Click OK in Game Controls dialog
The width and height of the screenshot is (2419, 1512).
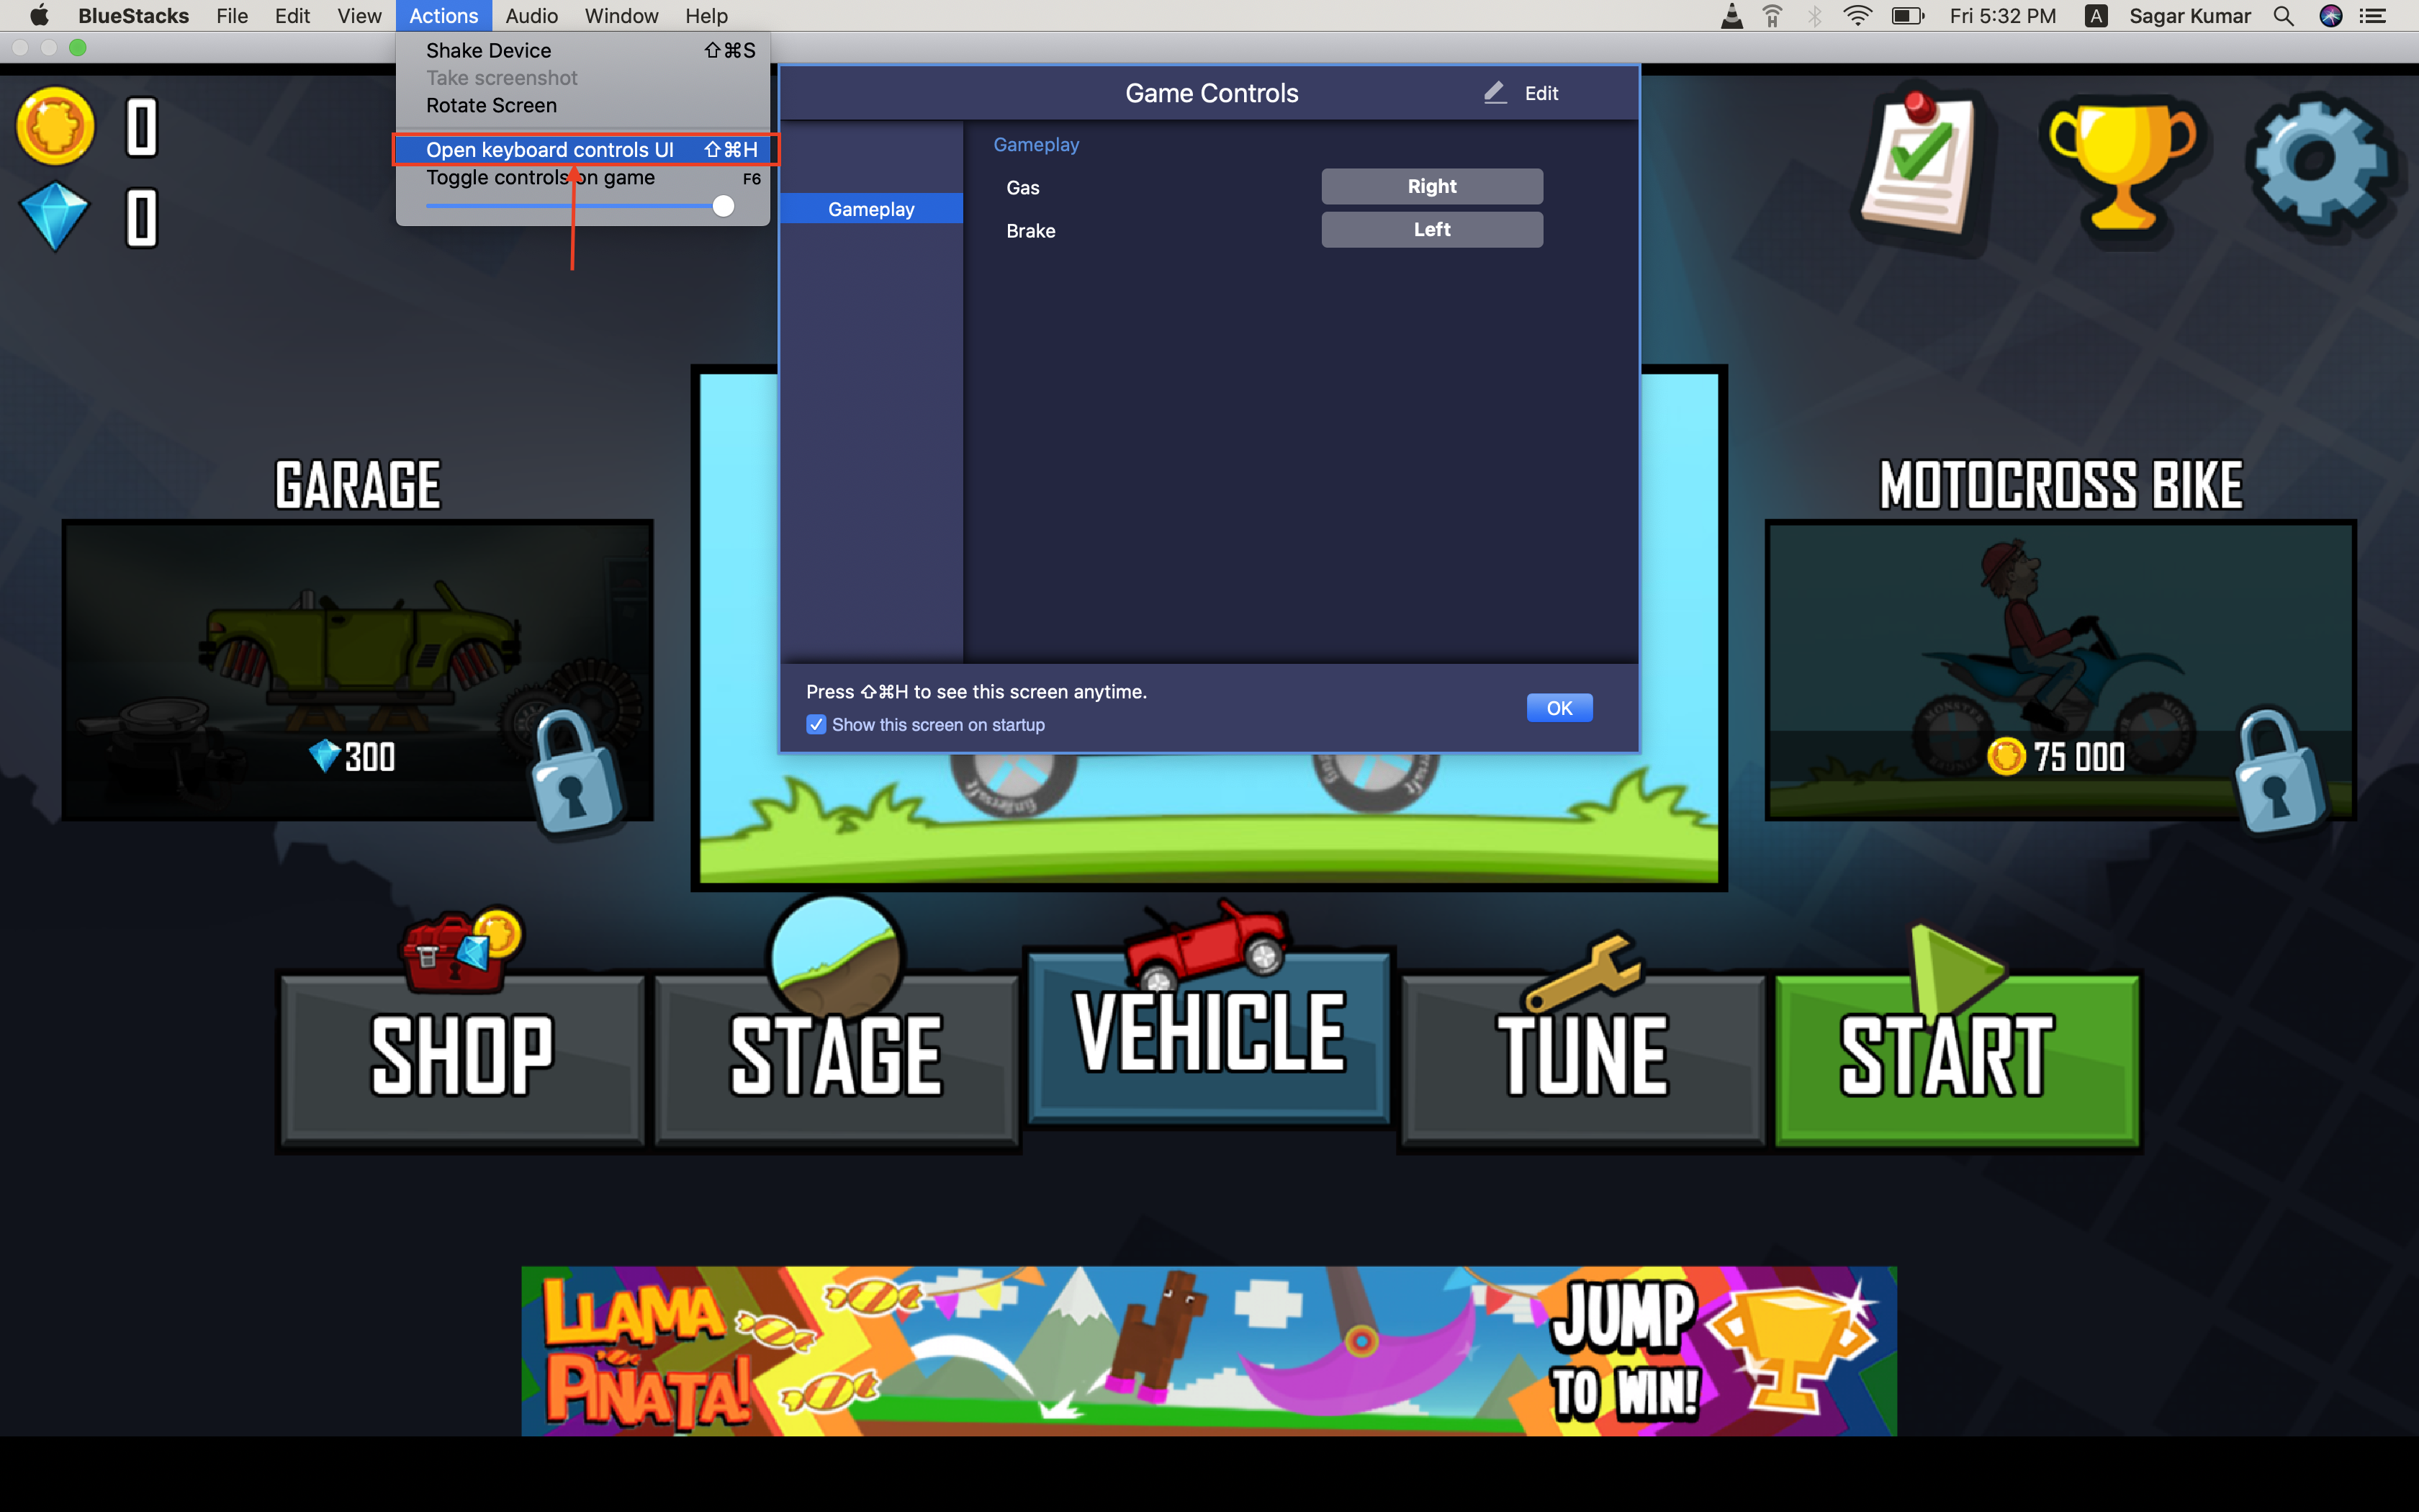pos(1559,708)
